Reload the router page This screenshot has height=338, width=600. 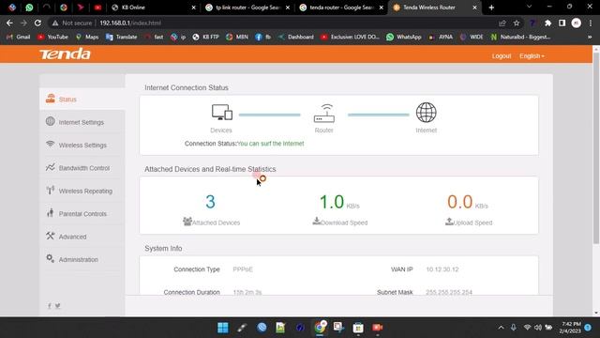click(x=37, y=23)
